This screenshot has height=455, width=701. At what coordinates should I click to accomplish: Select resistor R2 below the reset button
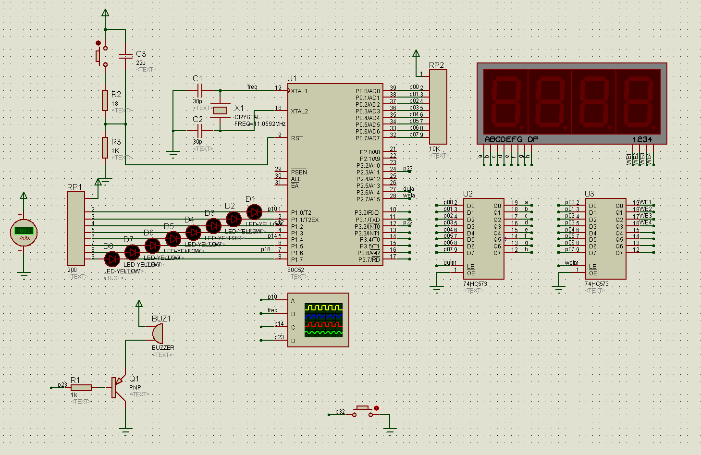tap(105, 100)
